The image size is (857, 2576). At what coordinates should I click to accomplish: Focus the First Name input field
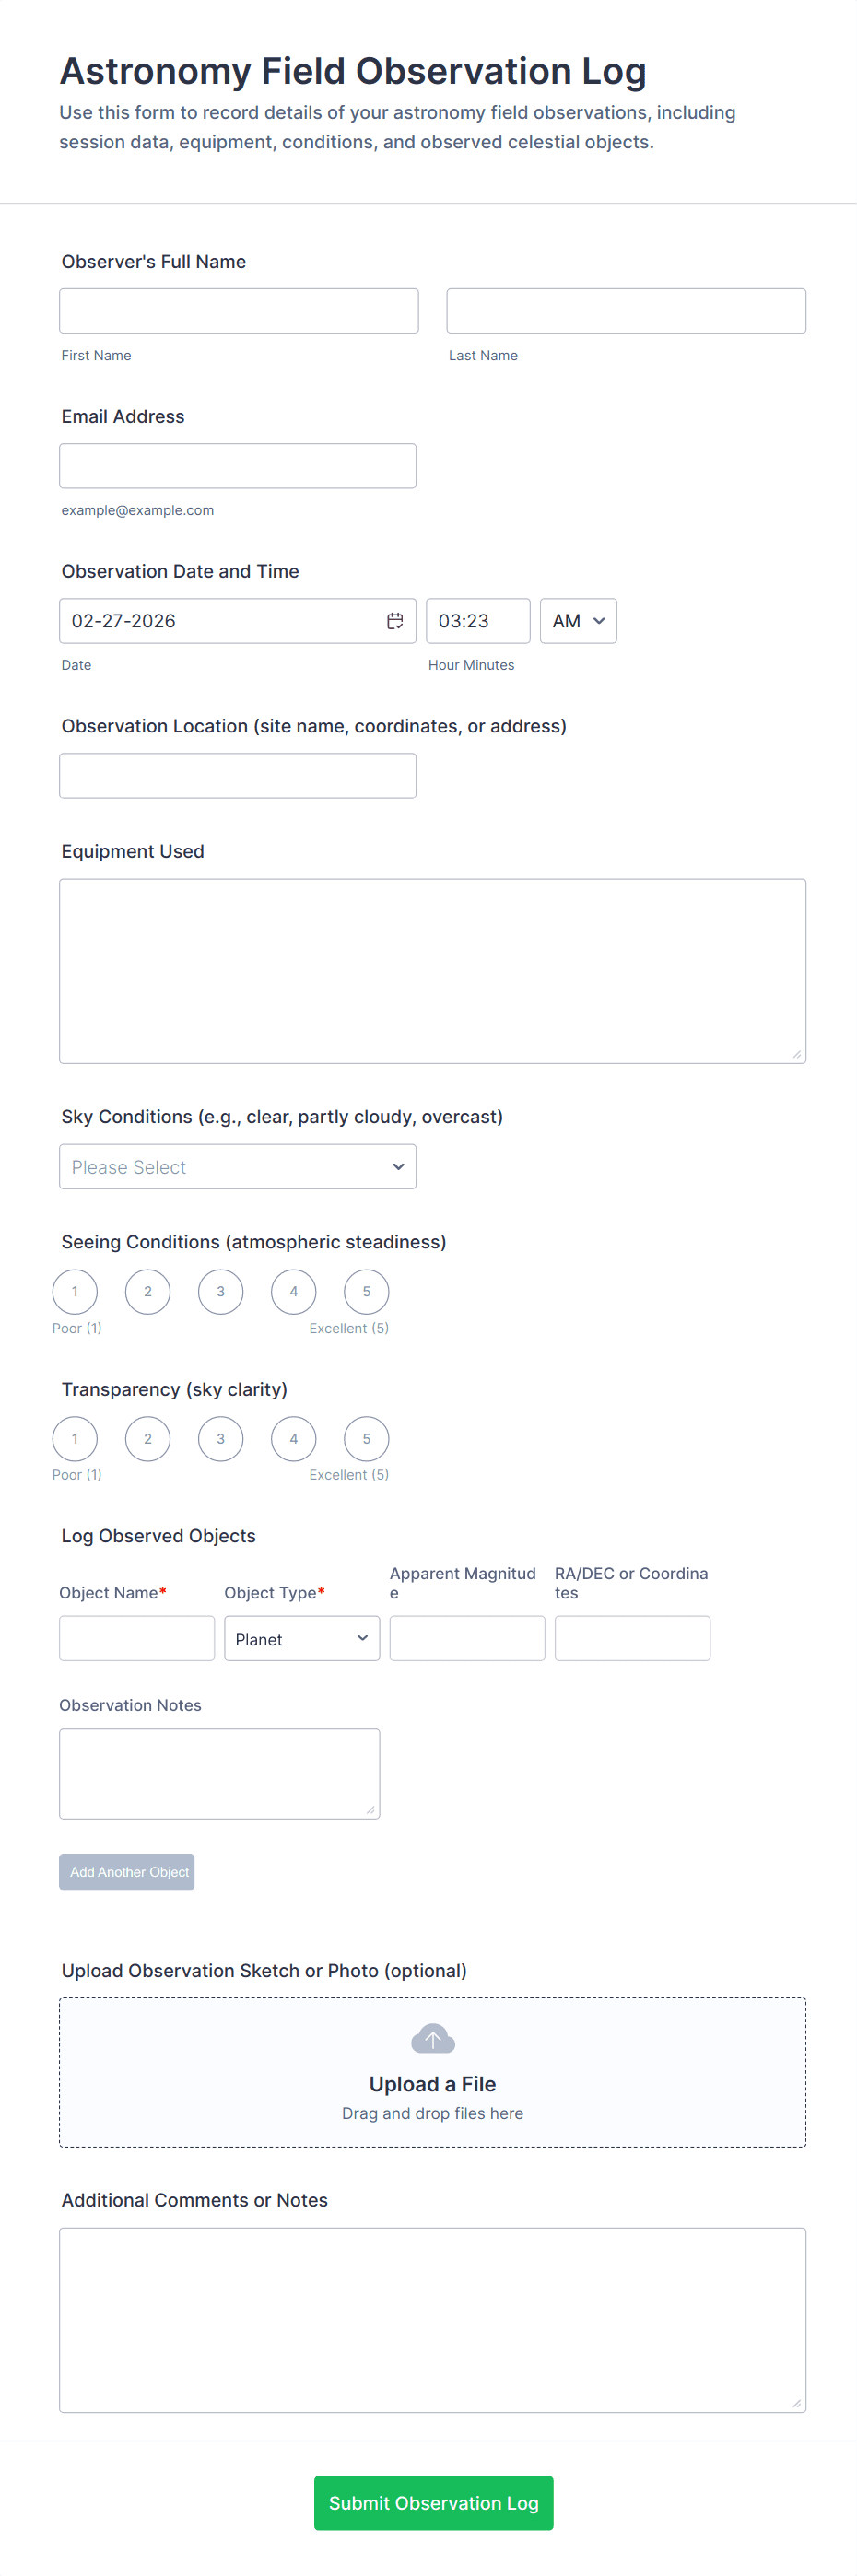[239, 311]
